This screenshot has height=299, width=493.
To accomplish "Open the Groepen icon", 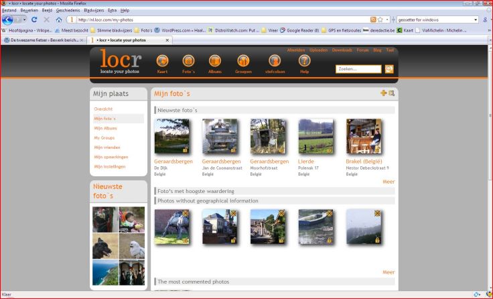I will click(243, 61).
